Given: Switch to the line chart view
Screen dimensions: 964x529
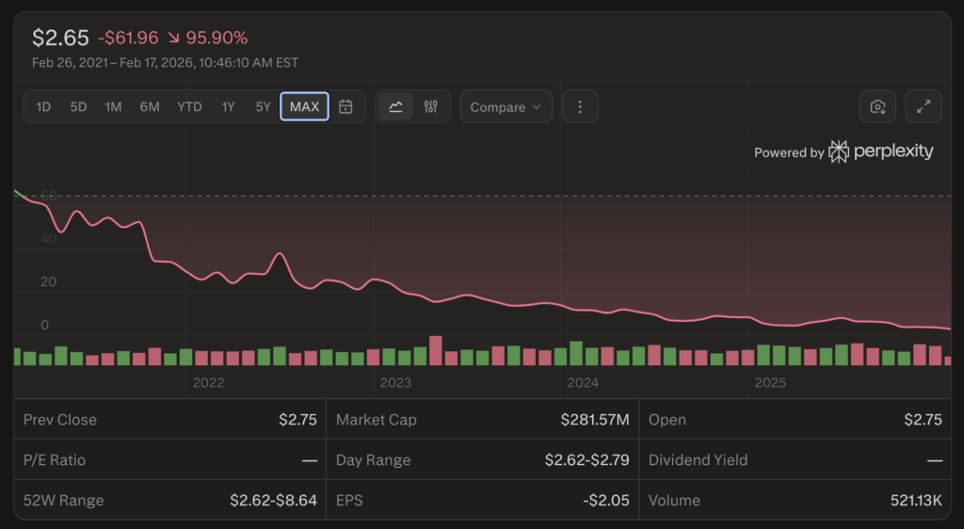Looking at the screenshot, I should 396,107.
